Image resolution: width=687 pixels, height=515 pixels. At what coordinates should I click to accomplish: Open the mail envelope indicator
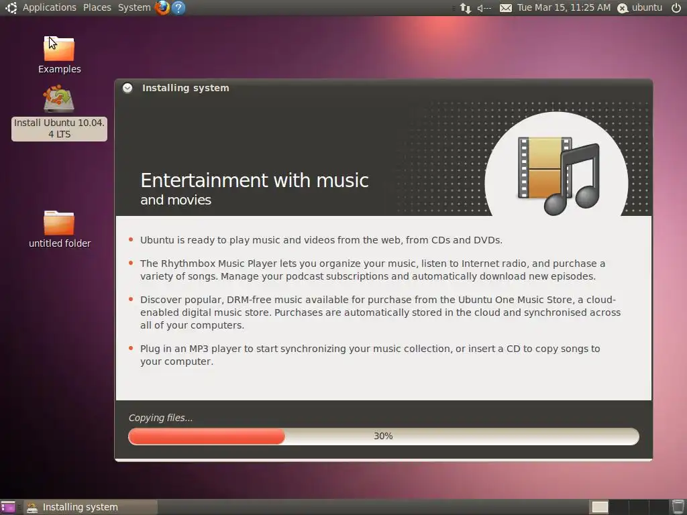click(506, 8)
